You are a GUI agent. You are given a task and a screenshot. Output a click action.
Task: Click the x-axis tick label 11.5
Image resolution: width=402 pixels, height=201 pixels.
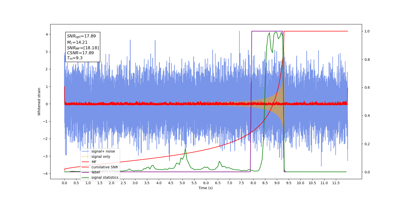(336, 183)
